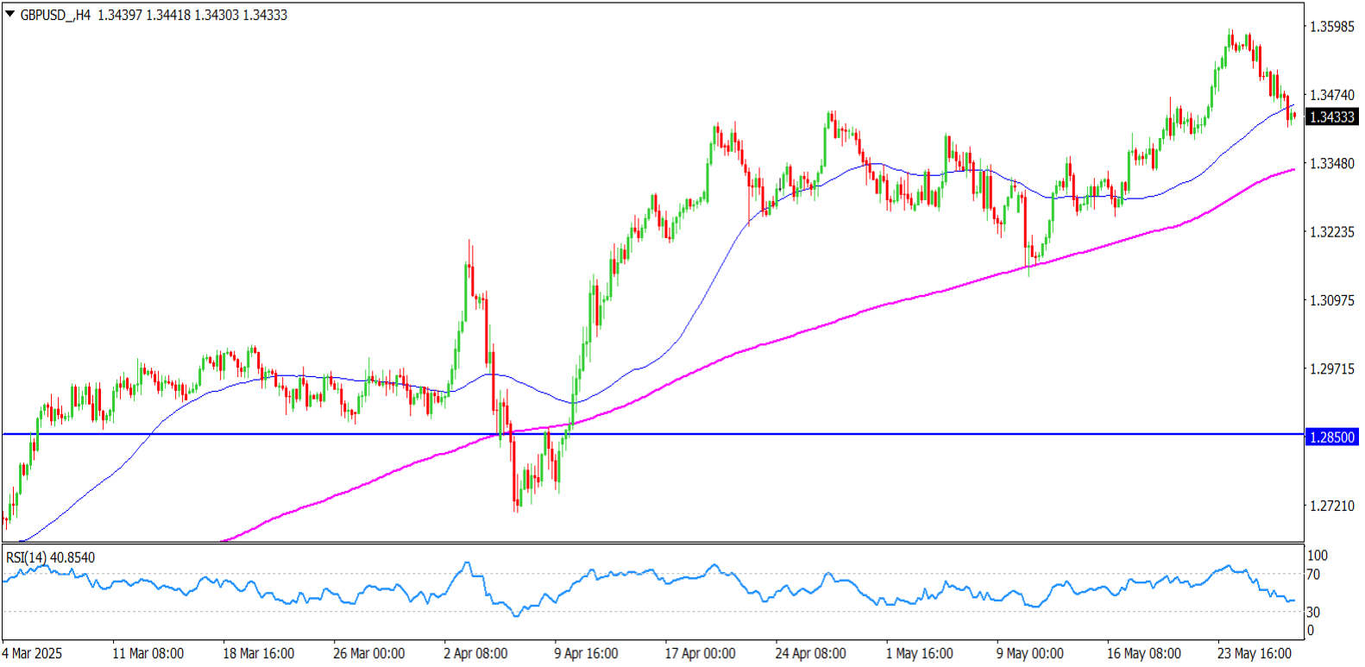Click the RSI scale level 30
1365x667 pixels.
point(1313,612)
